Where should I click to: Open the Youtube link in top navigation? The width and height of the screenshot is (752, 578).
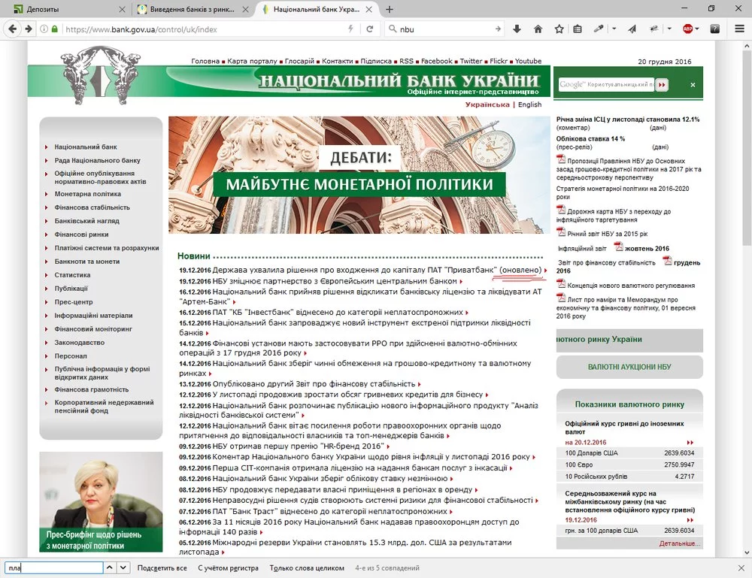pos(528,61)
